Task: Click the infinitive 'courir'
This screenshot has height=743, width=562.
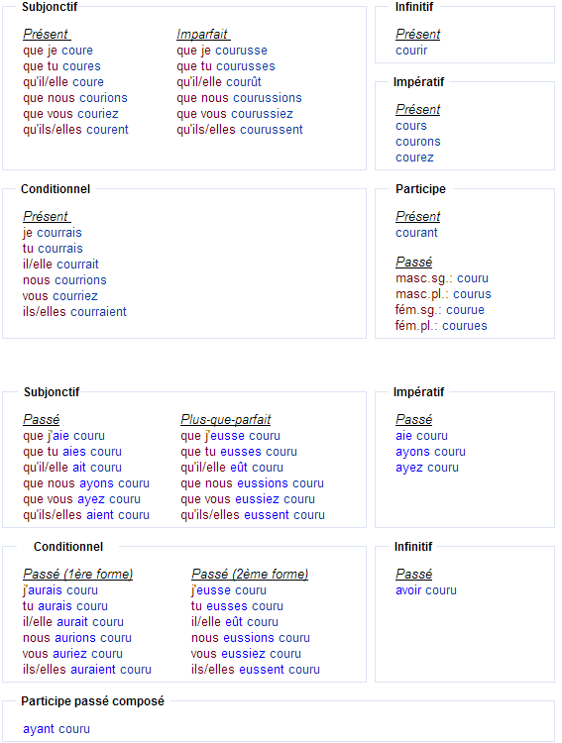Action: click(x=411, y=51)
